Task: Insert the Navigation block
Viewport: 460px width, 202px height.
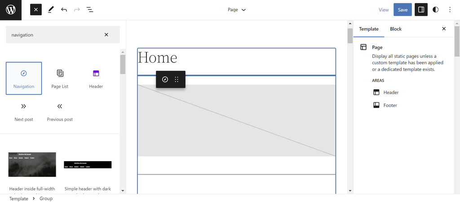Action: pyautogui.click(x=24, y=78)
